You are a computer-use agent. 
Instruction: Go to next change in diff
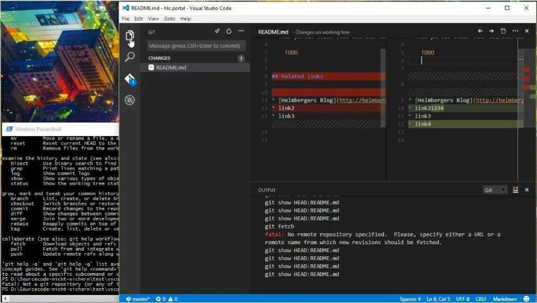coord(491,31)
